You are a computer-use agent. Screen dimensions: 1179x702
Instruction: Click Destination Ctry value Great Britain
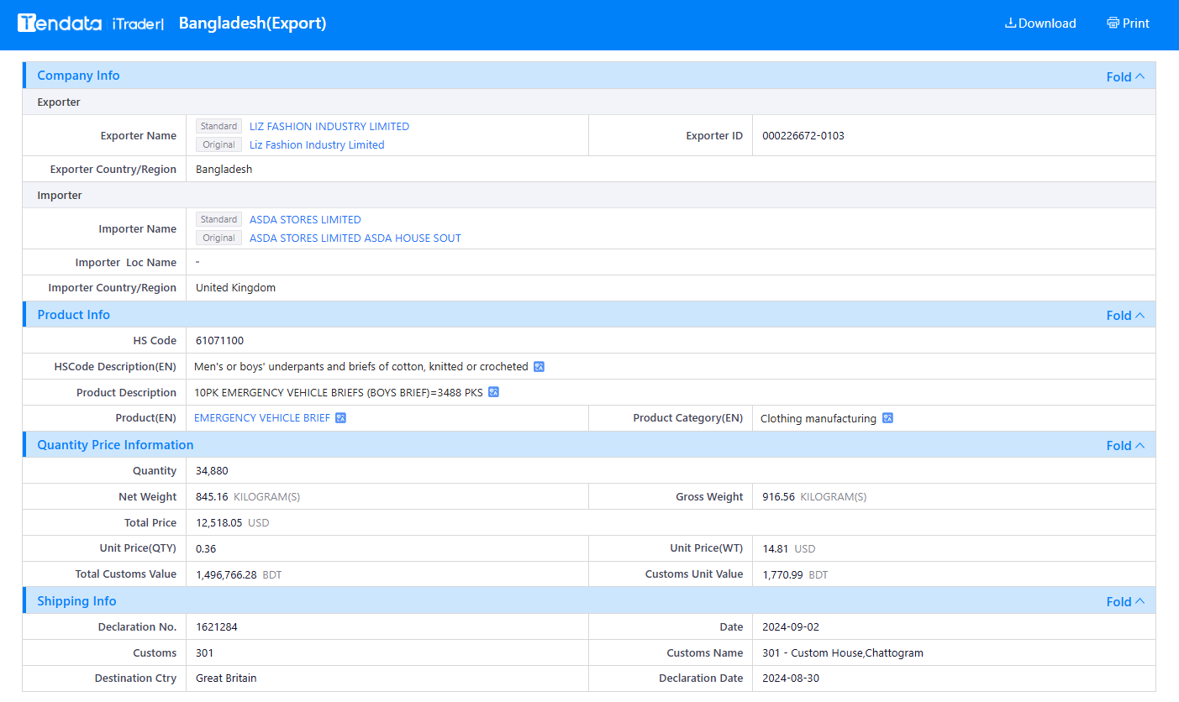coord(226,678)
